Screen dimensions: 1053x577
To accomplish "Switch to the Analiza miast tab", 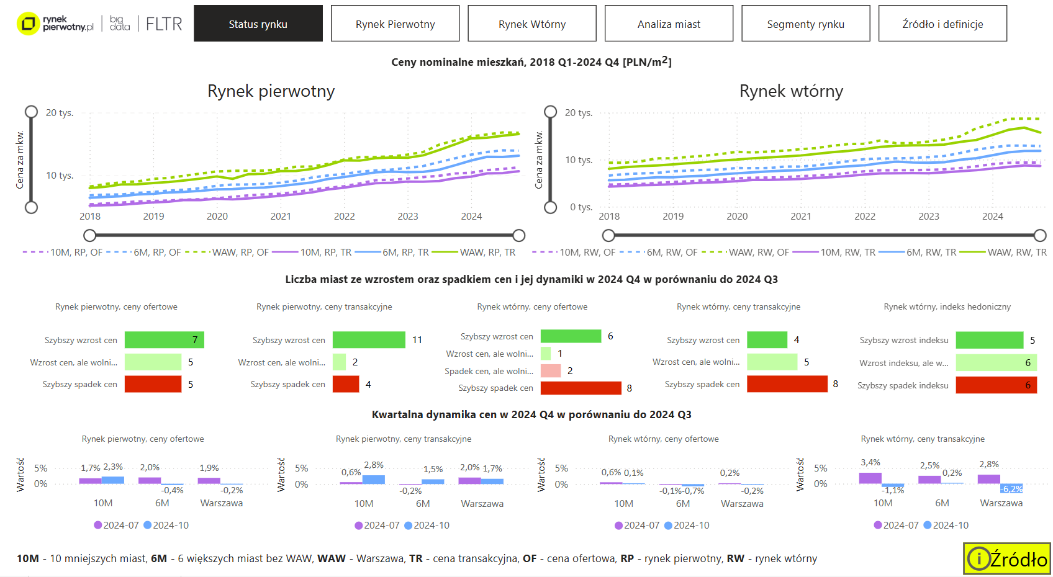I will [x=669, y=24].
